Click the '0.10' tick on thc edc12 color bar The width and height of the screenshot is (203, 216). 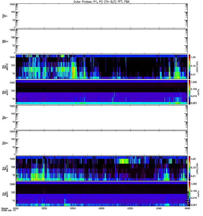pos(193,167)
